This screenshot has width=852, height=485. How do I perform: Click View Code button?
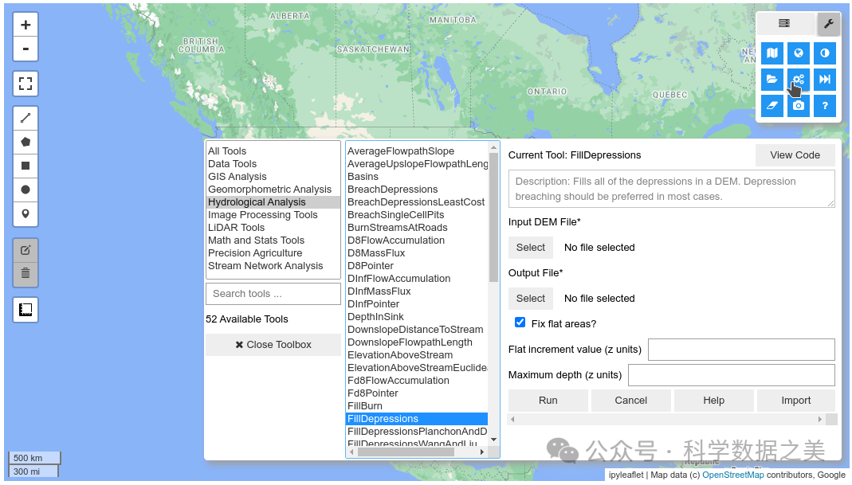pos(795,155)
